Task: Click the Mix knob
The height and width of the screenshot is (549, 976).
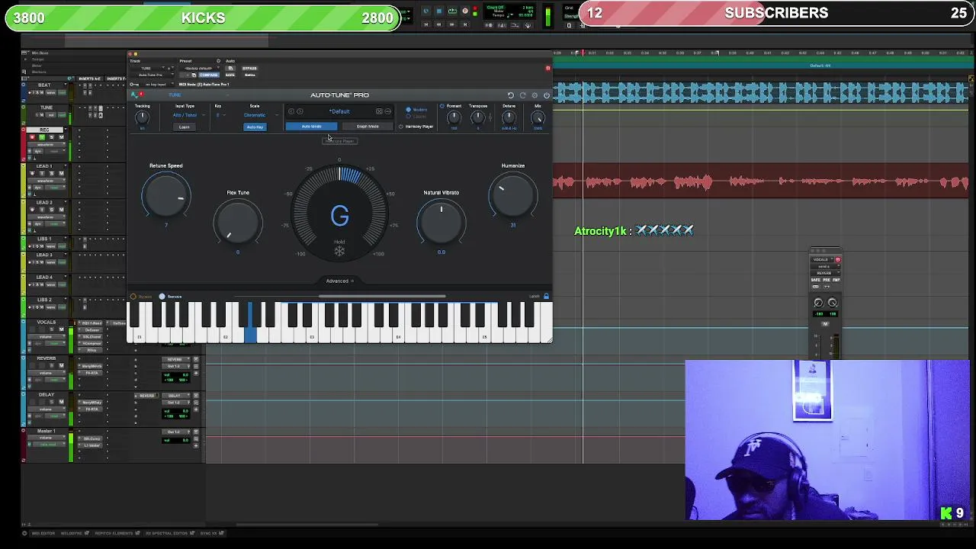Action: coord(538,117)
